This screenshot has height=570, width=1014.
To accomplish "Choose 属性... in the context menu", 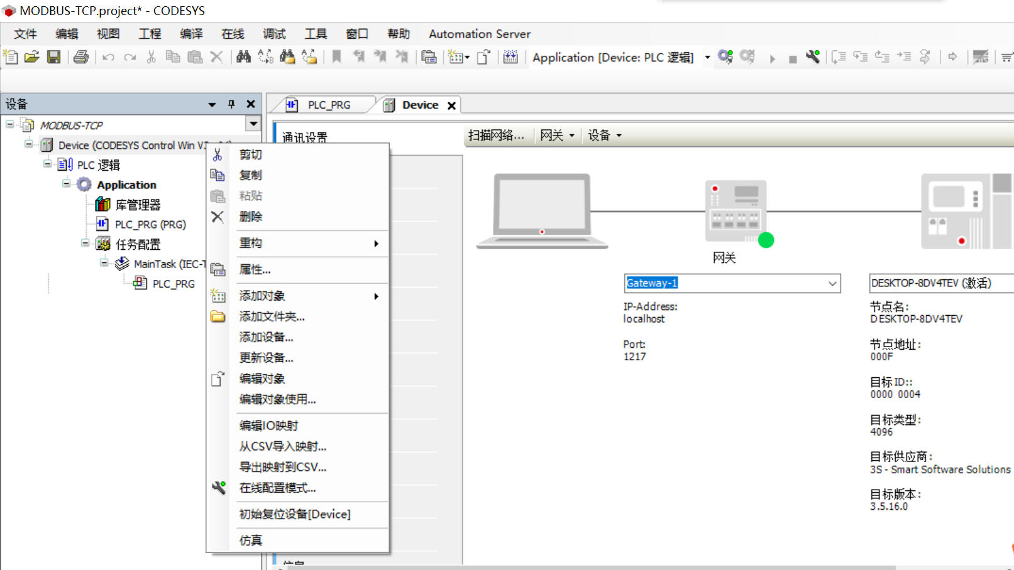I will [255, 269].
